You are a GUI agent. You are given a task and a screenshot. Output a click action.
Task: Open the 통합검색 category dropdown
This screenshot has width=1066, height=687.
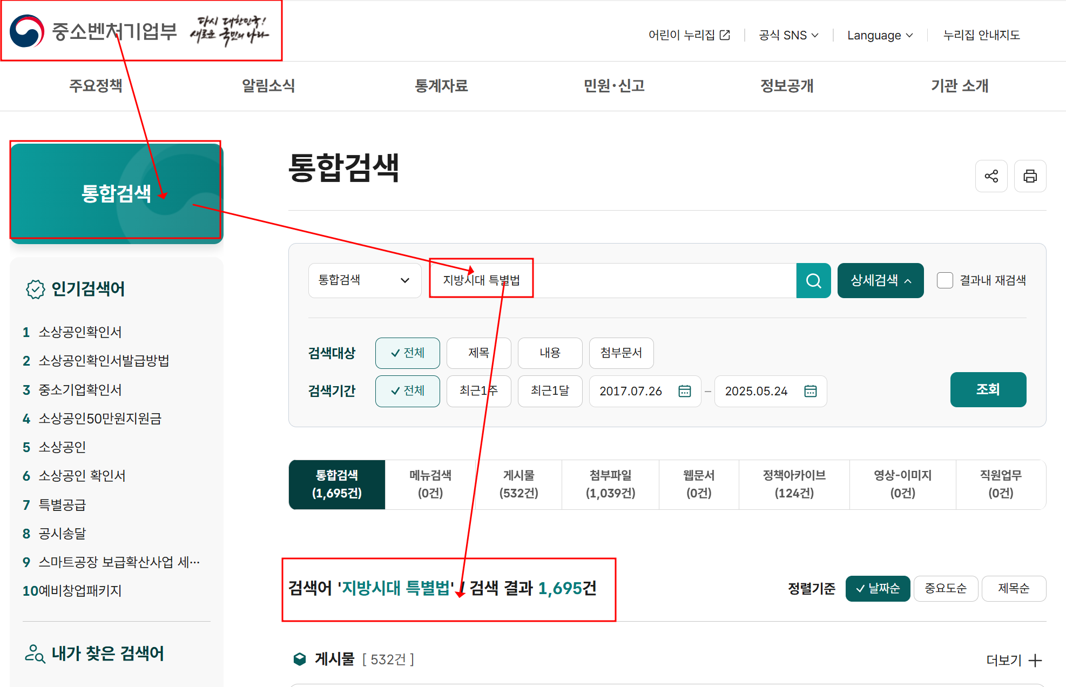[365, 280]
